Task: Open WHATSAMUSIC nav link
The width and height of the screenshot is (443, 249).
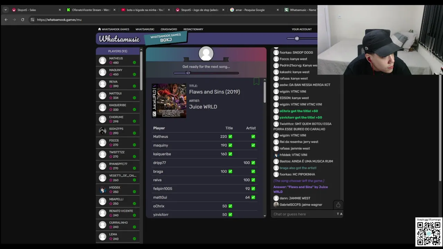Action: tap(145, 29)
